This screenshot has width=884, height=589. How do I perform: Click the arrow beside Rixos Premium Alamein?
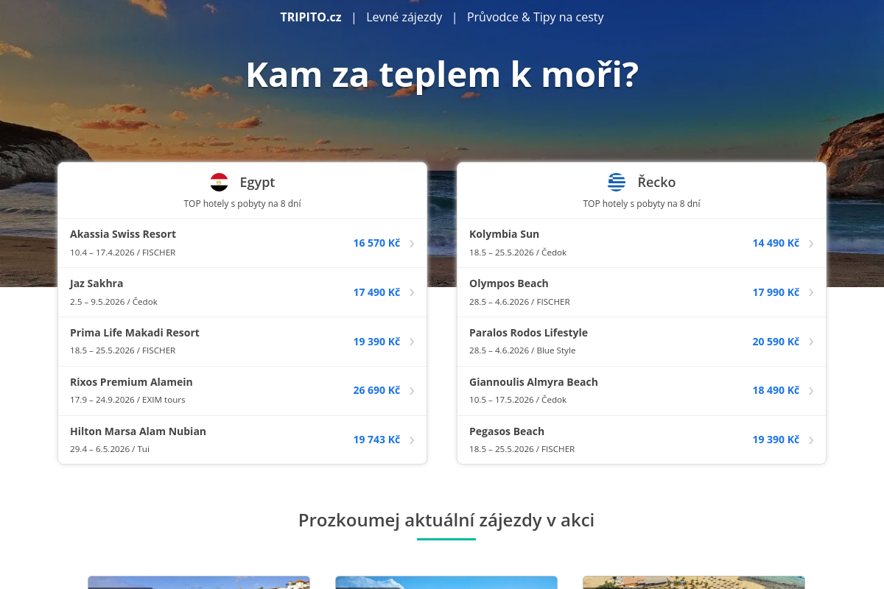click(412, 390)
